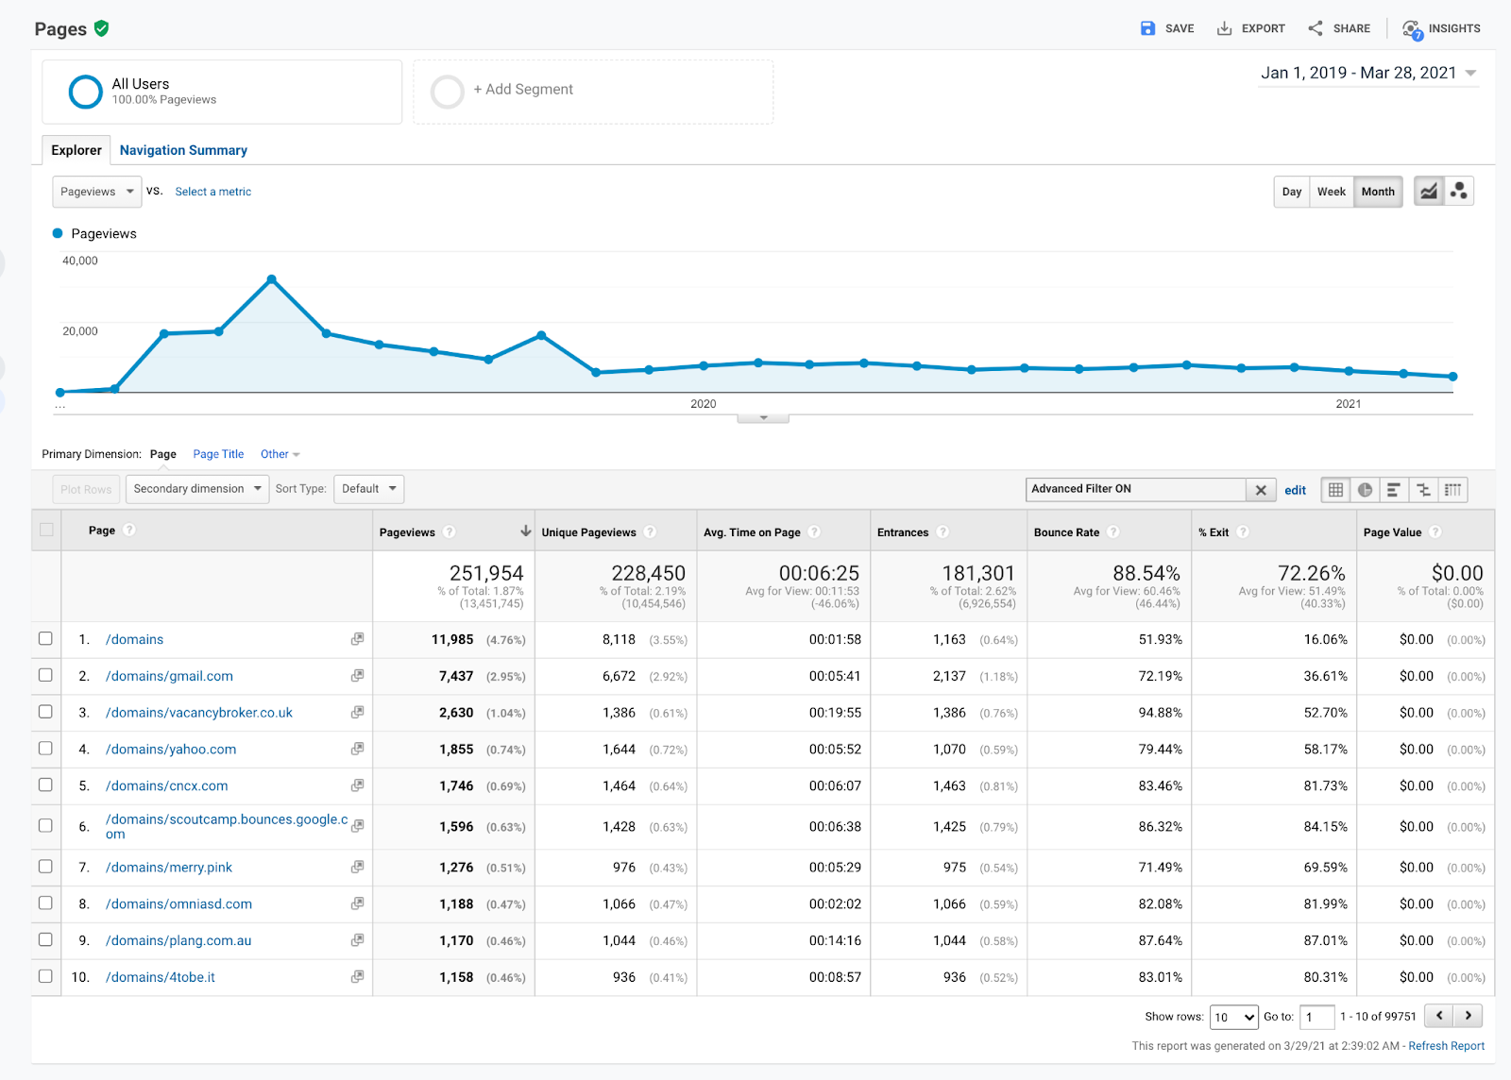The width and height of the screenshot is (1511, 1080).
Task: Check the /domains/merry.pink row checkbox
Action: [x=45, y=866]
